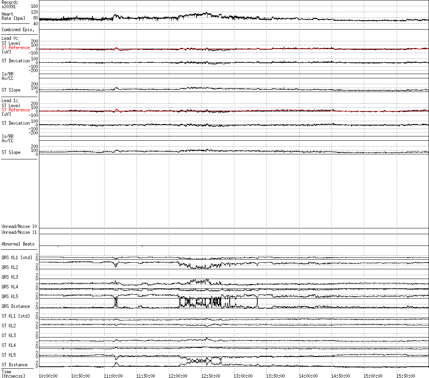The image size is (429, 378).
Task: Select the Lead 0 ST Deviation label
Action: (x=16, y=61)
